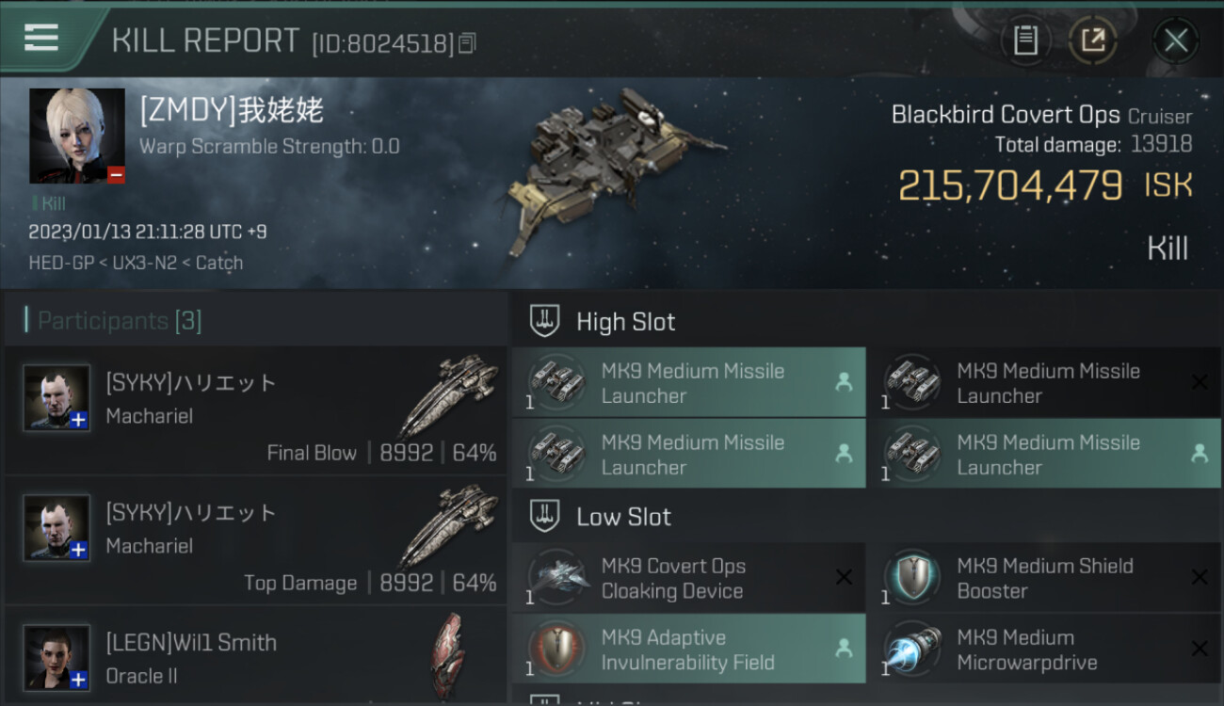The height and width of the screenshot is (706, 1224).
Task: Open the hamburger menu icon
Action: click(x=40, y=38)
